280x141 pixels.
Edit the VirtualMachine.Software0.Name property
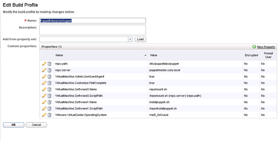(44, 89)
